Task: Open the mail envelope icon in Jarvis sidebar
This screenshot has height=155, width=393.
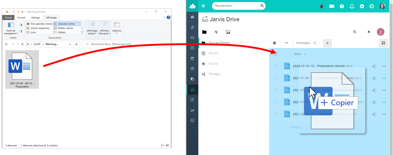Action: pos(193,38)
